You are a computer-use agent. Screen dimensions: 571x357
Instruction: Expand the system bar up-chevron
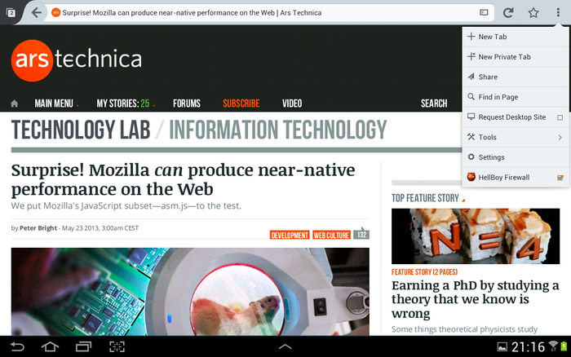285,346
